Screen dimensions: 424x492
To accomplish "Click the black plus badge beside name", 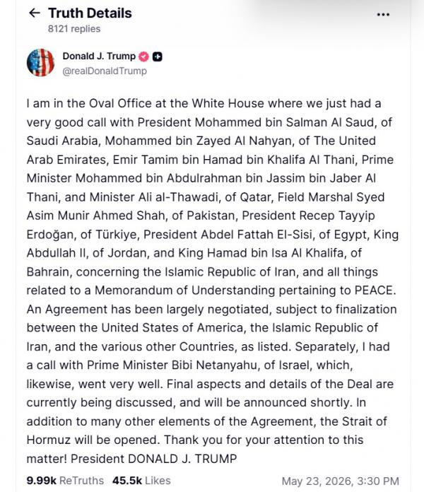I will [157, 57].
